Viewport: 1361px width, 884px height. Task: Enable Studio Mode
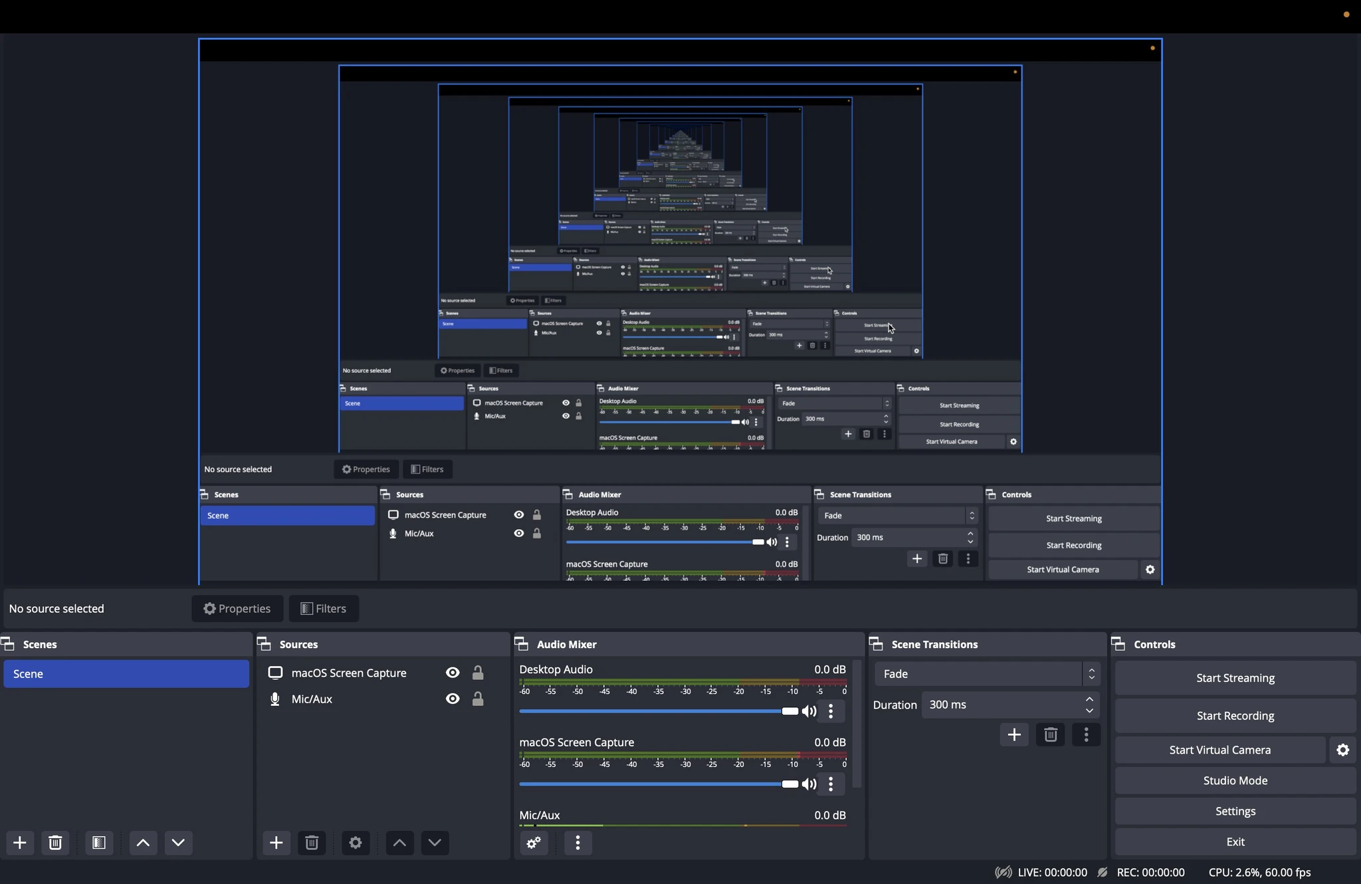point(1235,780)
